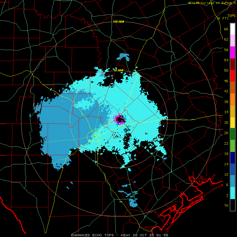Click the white swatch atop the tops legend
The image size is (237, 237).
233,29
